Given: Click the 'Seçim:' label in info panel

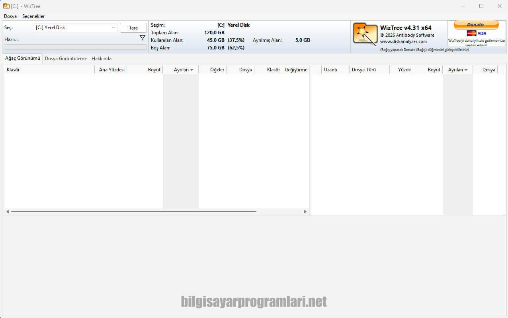Looking at the screenshot, I should click(158, 25).
